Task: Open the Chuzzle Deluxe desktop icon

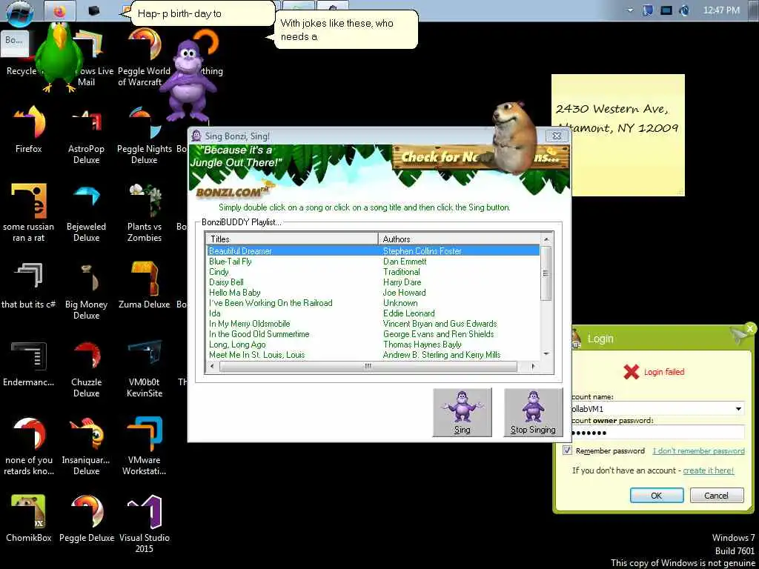Action: [86, 367]
